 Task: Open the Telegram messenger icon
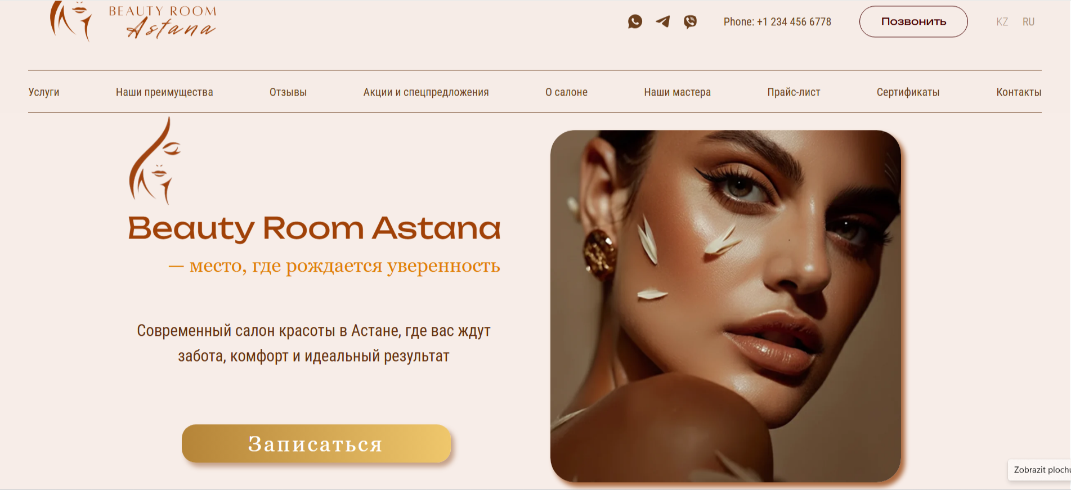point(662,21)
